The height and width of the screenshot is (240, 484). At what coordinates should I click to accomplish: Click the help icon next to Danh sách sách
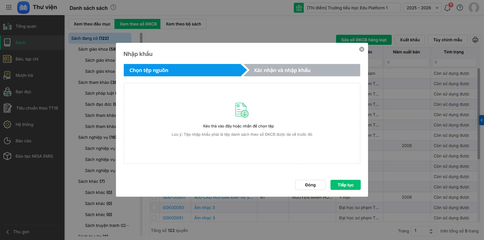click(x=113, y=7)
